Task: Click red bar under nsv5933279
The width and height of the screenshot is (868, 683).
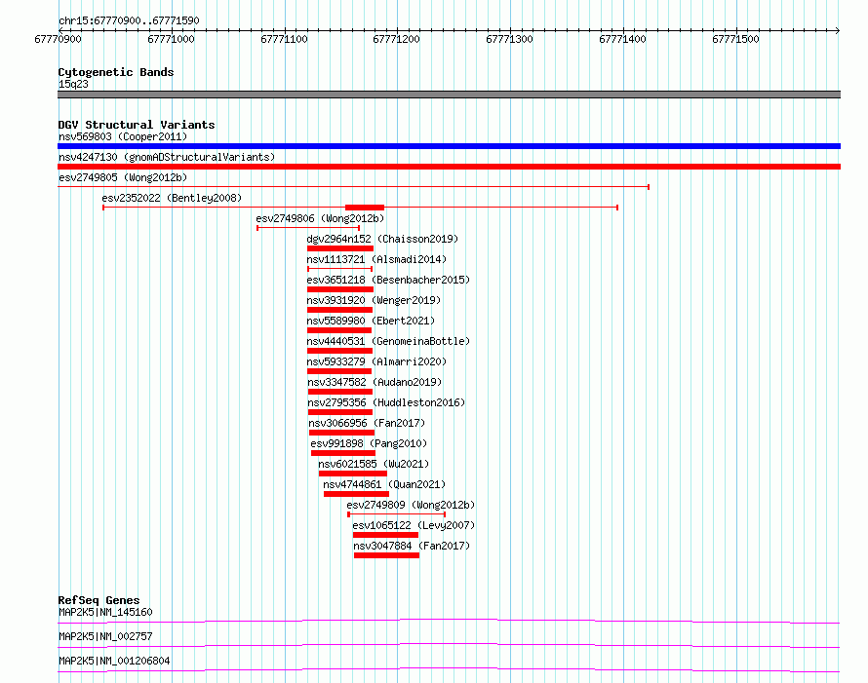Action: tap(339, 371)
